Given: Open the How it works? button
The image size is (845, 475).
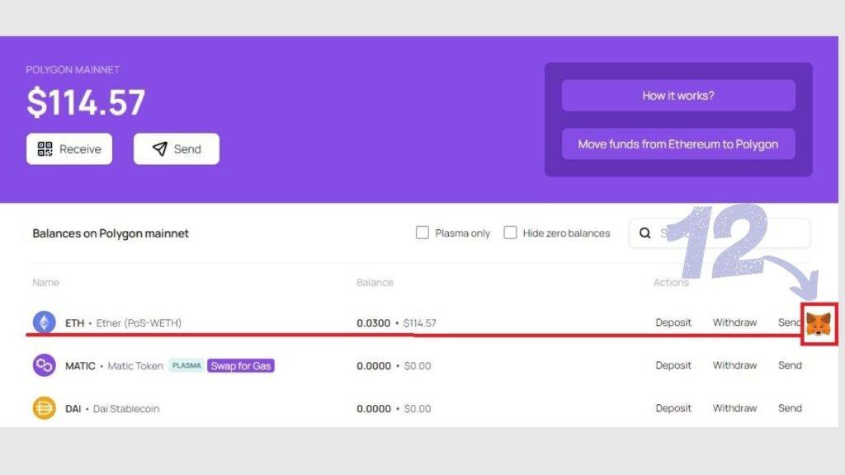Looking at the screenshot, I should (x=678, y=96).
